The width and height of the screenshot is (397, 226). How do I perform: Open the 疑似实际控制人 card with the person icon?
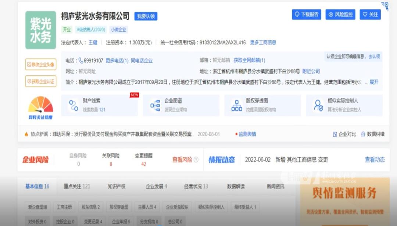[x=344, y=105]
